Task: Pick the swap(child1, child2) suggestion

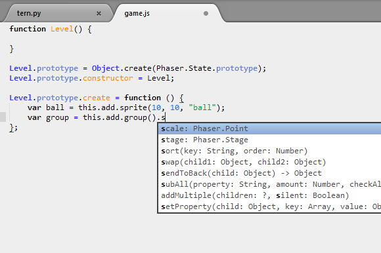Action: tap(270, 162)
